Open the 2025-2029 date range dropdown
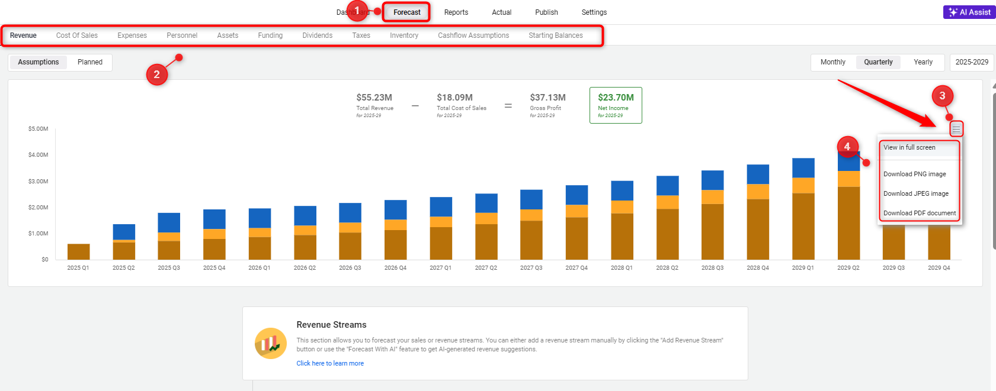The width and height of the screenshot is (996, 391). tap(971, 62)
